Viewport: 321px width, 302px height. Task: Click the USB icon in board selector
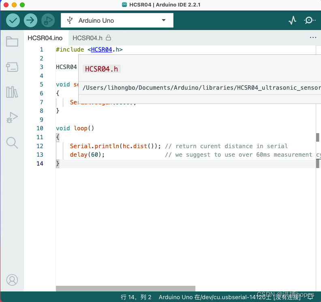pos(70,20)
